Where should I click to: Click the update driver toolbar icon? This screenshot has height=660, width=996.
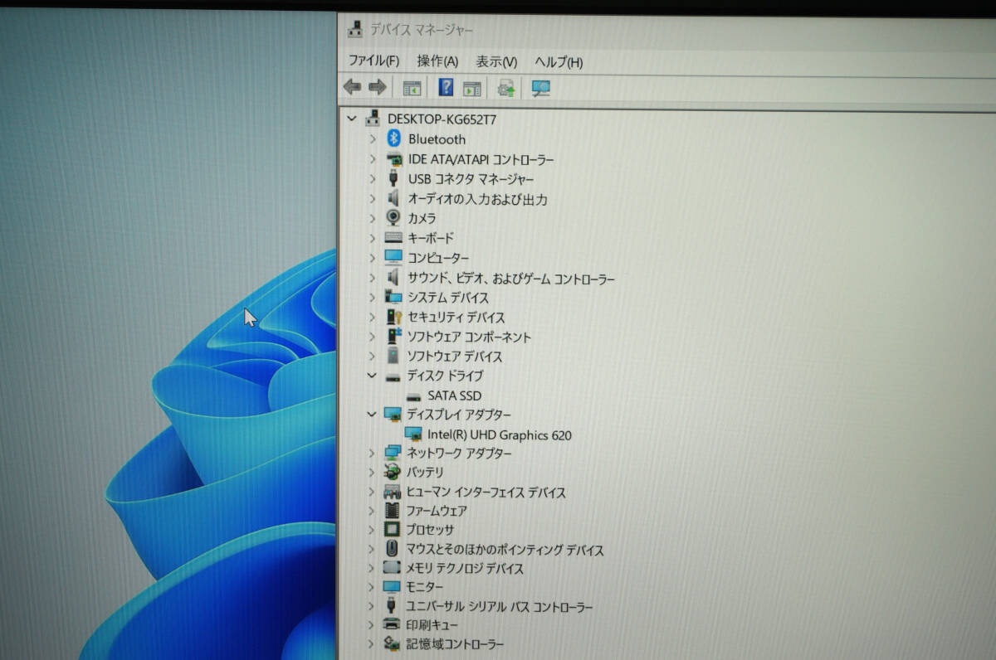click(x=506, y=88)
